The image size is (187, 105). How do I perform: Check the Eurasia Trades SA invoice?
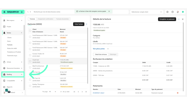[30, 55]
